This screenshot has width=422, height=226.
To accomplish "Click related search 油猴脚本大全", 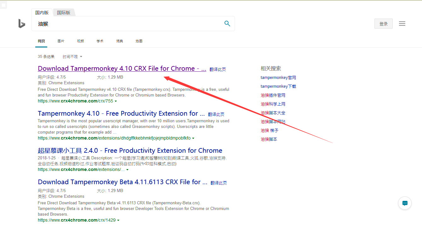I will pos(273,113).
